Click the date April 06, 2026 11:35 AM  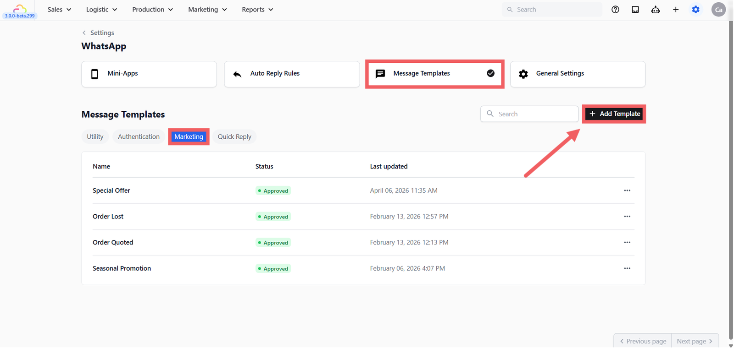point(404,190)
